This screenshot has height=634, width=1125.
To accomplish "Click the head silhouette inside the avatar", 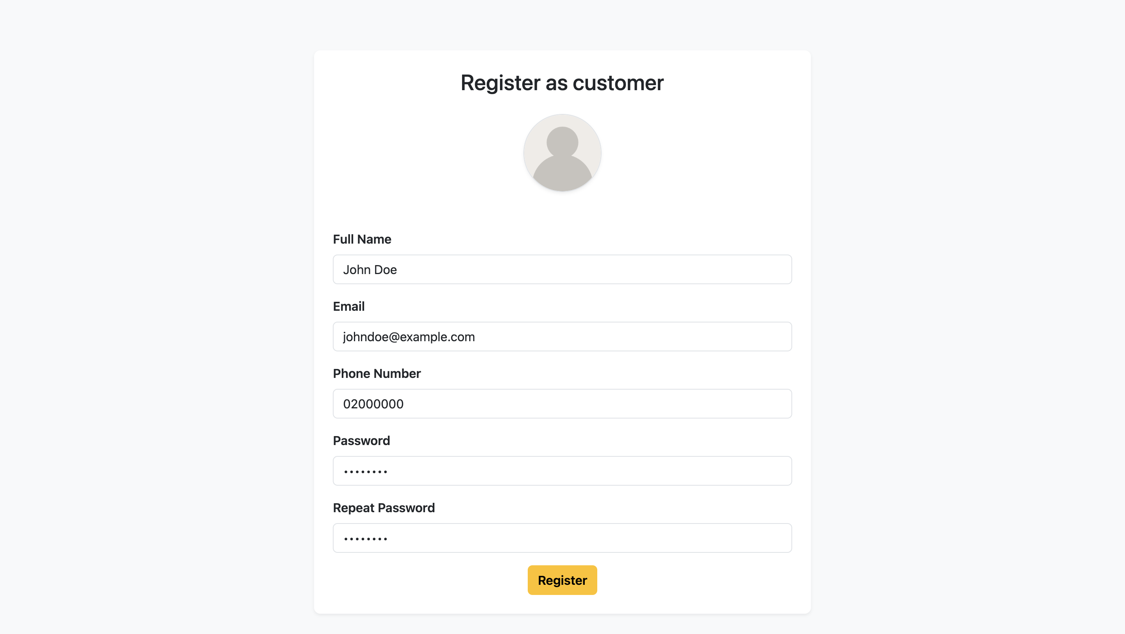I will 562,141.
